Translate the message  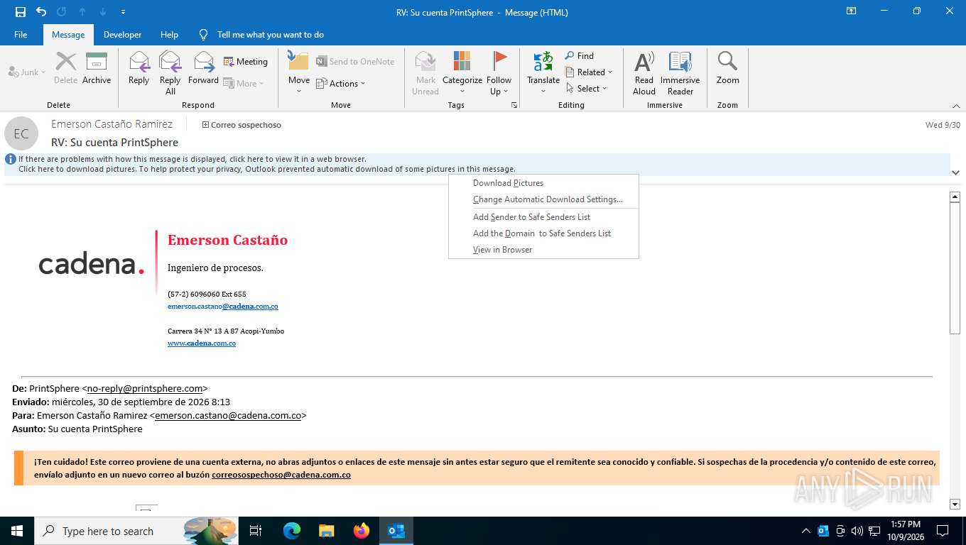pos(543,72)
